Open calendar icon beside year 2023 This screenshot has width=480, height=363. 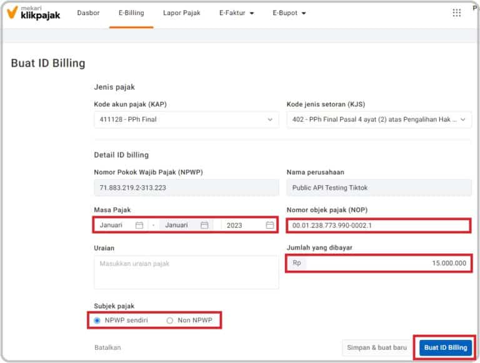coord(269,225)
